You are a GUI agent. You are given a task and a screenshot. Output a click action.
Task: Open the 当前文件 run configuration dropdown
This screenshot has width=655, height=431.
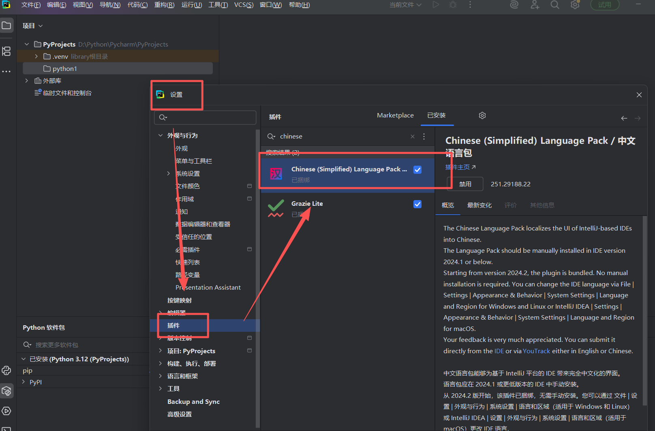pyautogui.click(x=405, y=5)
